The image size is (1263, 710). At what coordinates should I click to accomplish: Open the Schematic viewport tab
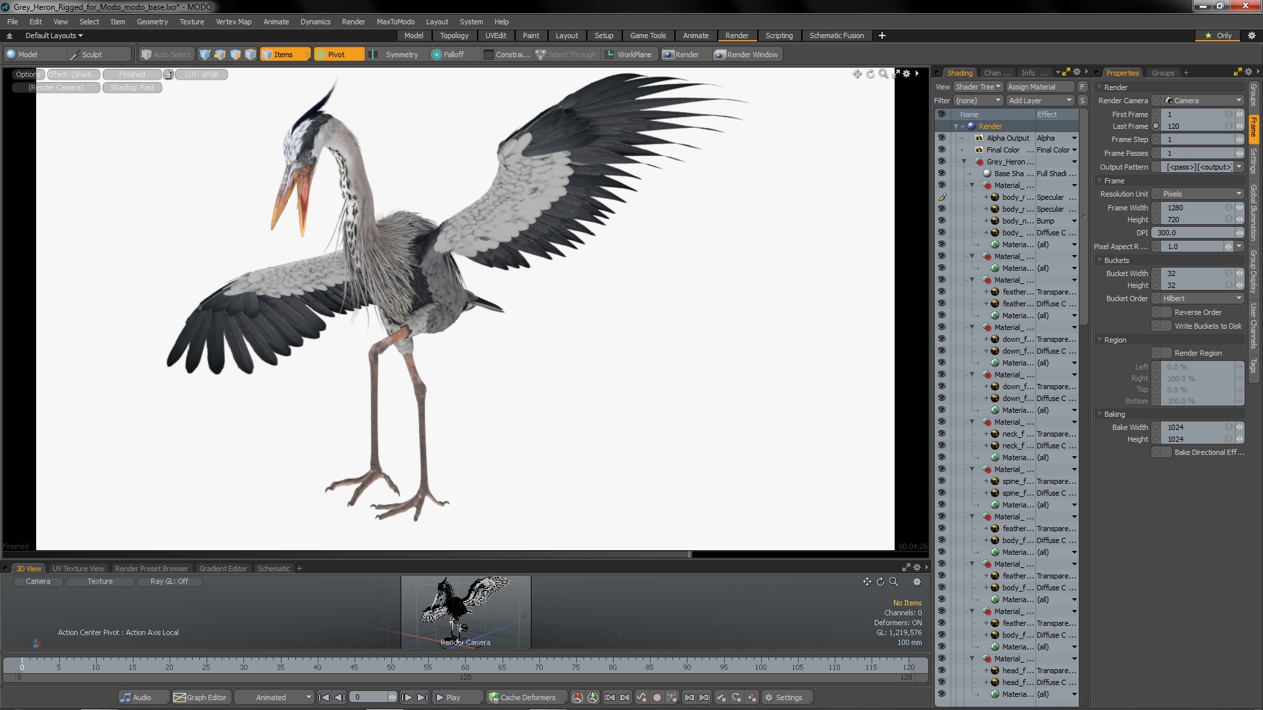click(274, 569)
